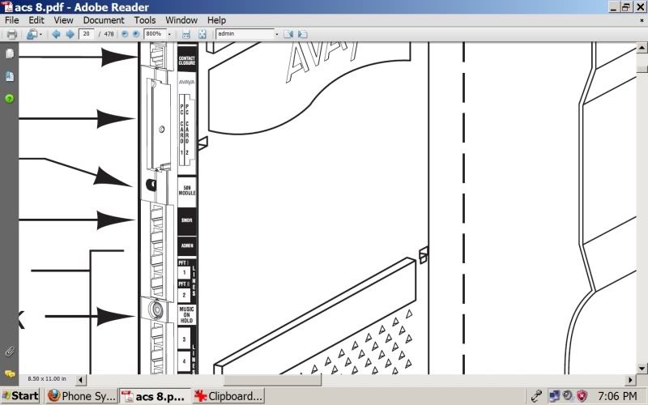Image resolution: width=648 pixels, height=405 pixels.
Task: Click the vertical scrollbar up arrow
Action: 642,48
